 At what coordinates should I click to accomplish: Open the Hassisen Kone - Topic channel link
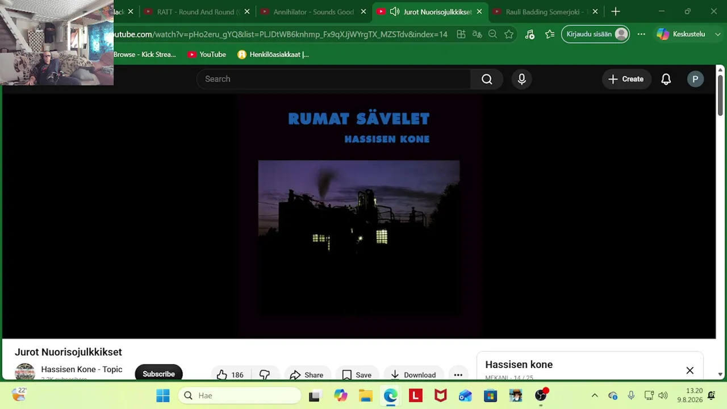(82, 369)
